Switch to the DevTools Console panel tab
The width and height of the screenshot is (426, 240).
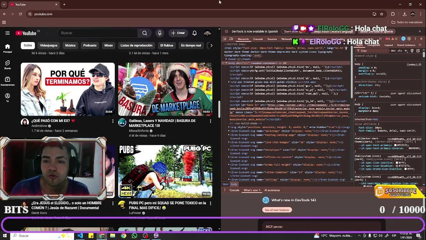[x=258, y=39]
